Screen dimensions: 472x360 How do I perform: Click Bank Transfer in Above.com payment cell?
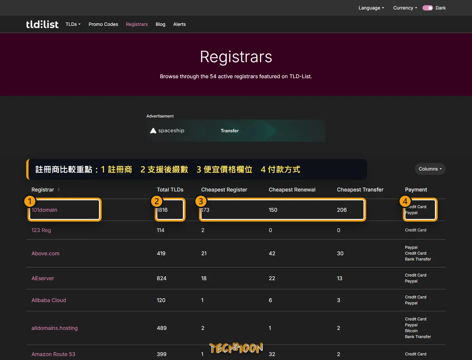418,259
